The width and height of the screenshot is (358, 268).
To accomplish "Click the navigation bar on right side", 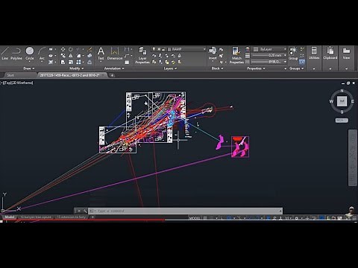I will point(352,158).
